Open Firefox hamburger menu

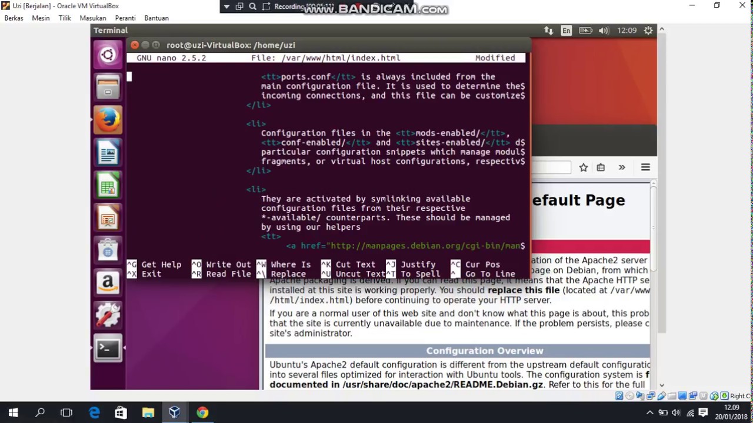click(x=645, y=167)
